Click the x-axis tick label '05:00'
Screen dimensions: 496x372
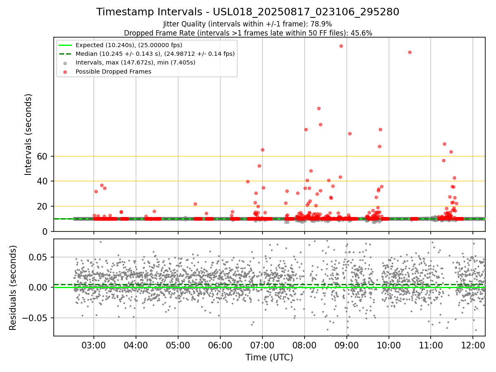(178, 345)
